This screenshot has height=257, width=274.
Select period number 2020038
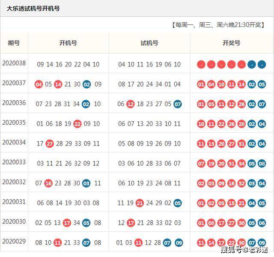point(14,63)
